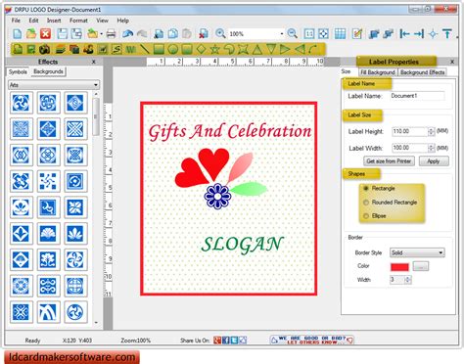The height and width of the screenshot is (364, 464).
Task: Select the upward Triangle shape tool
Action: point(257,49)
